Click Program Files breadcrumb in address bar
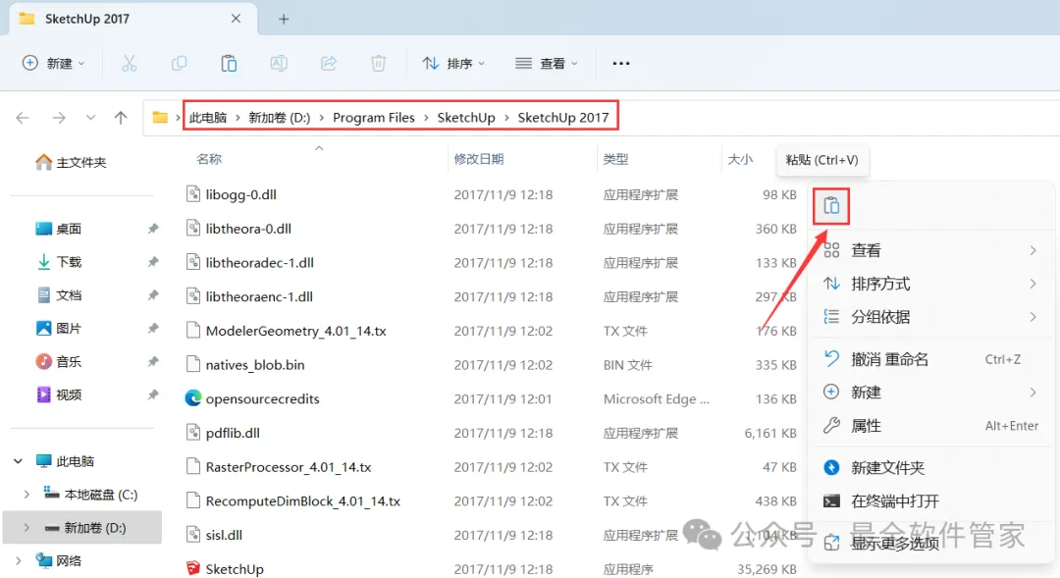1060x578 pixels. click(374, 118)
